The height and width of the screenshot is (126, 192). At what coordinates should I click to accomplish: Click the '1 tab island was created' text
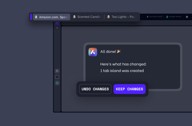click(122, 71)
